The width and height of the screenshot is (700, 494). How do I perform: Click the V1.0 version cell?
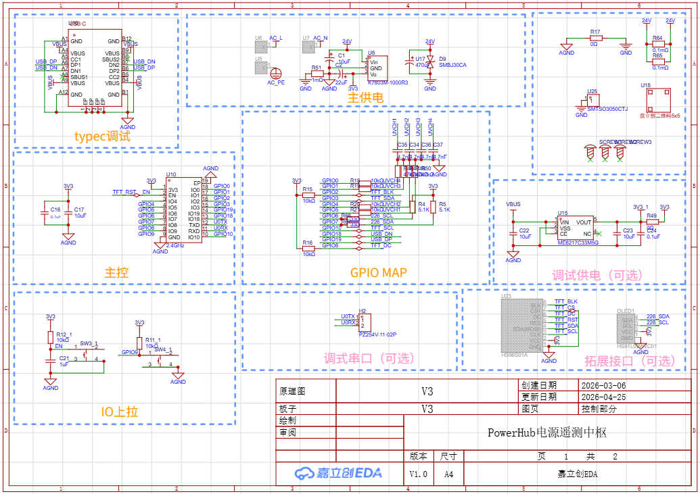[418, 474]
